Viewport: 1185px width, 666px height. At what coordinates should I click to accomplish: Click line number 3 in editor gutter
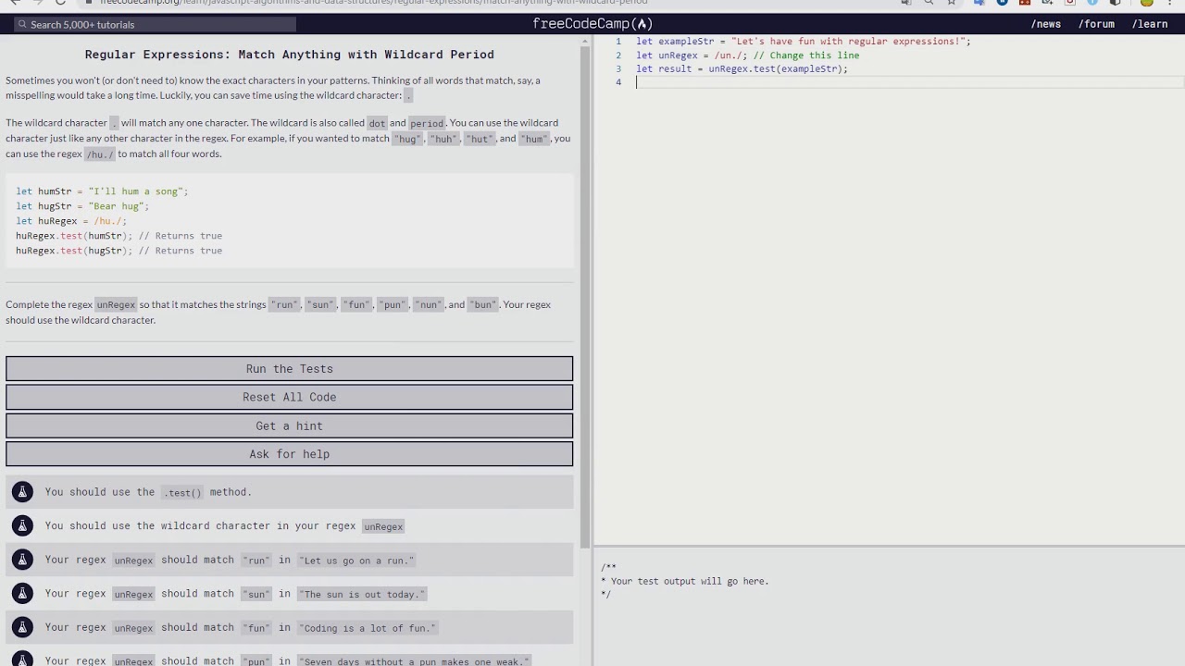(618, 69)
